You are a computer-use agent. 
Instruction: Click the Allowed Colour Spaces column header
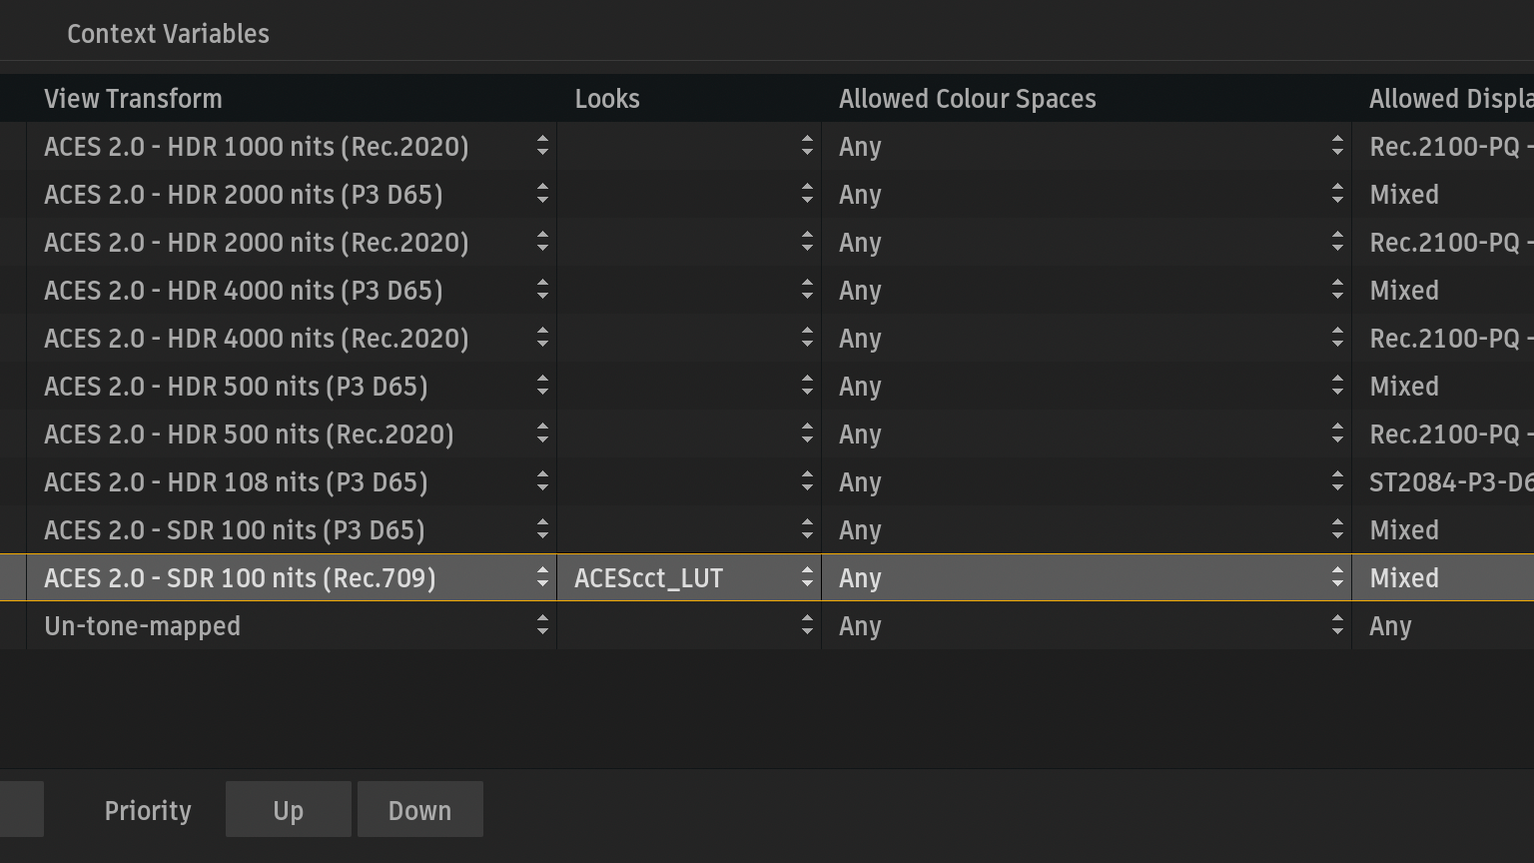pyautogui.click(x=967, y=99)
